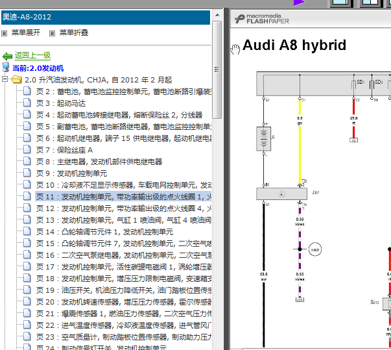
Task: Open 页 15 : 凸轮轴调节元件 7 entry
Action: [x=124, y=244]
